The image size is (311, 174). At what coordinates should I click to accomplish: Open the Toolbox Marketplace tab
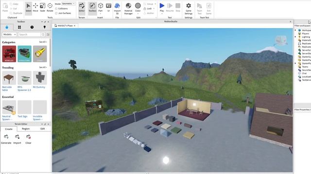(7, 27)
